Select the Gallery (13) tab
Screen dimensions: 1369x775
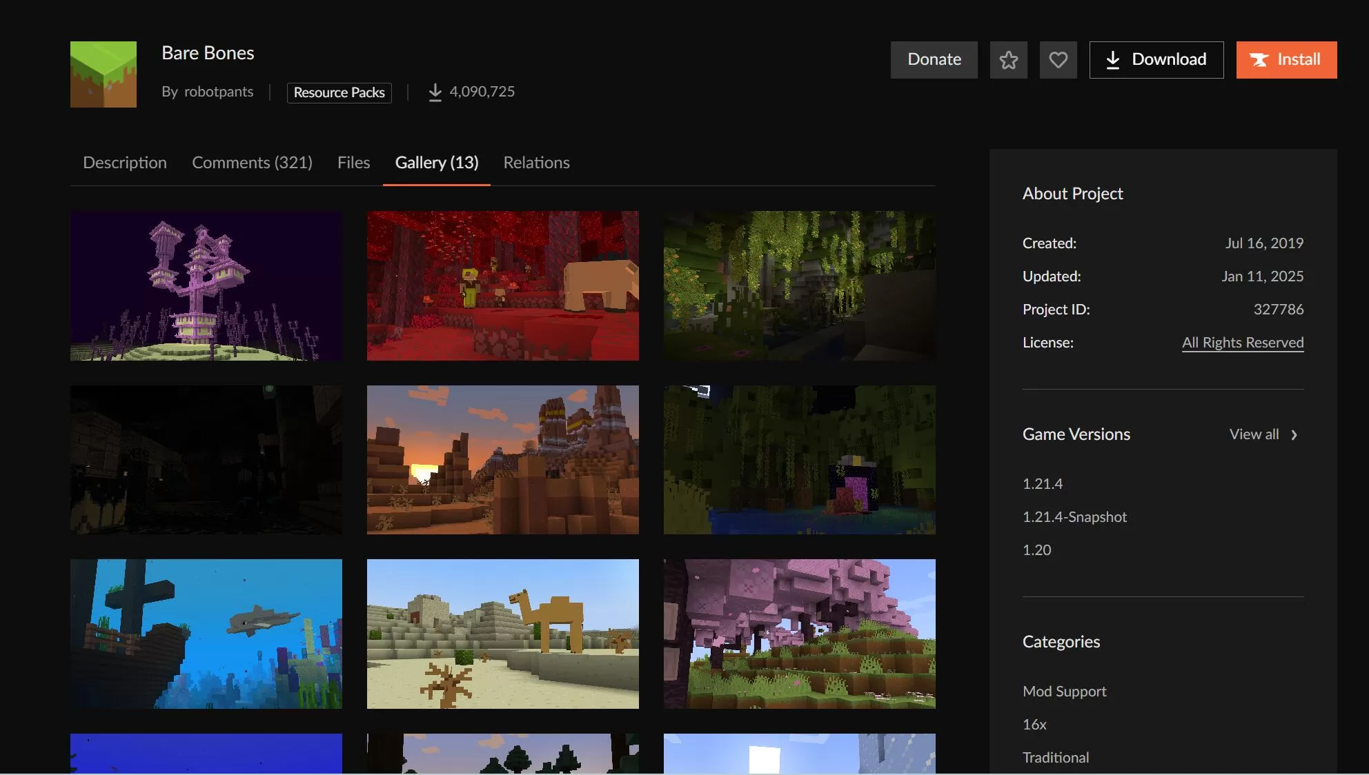[437, 163]
